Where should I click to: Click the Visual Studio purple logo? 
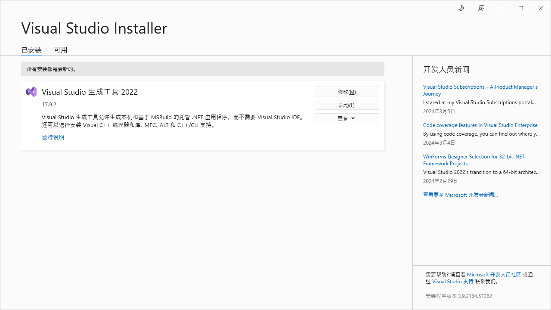pyautogui.click(x=31, y=92)
